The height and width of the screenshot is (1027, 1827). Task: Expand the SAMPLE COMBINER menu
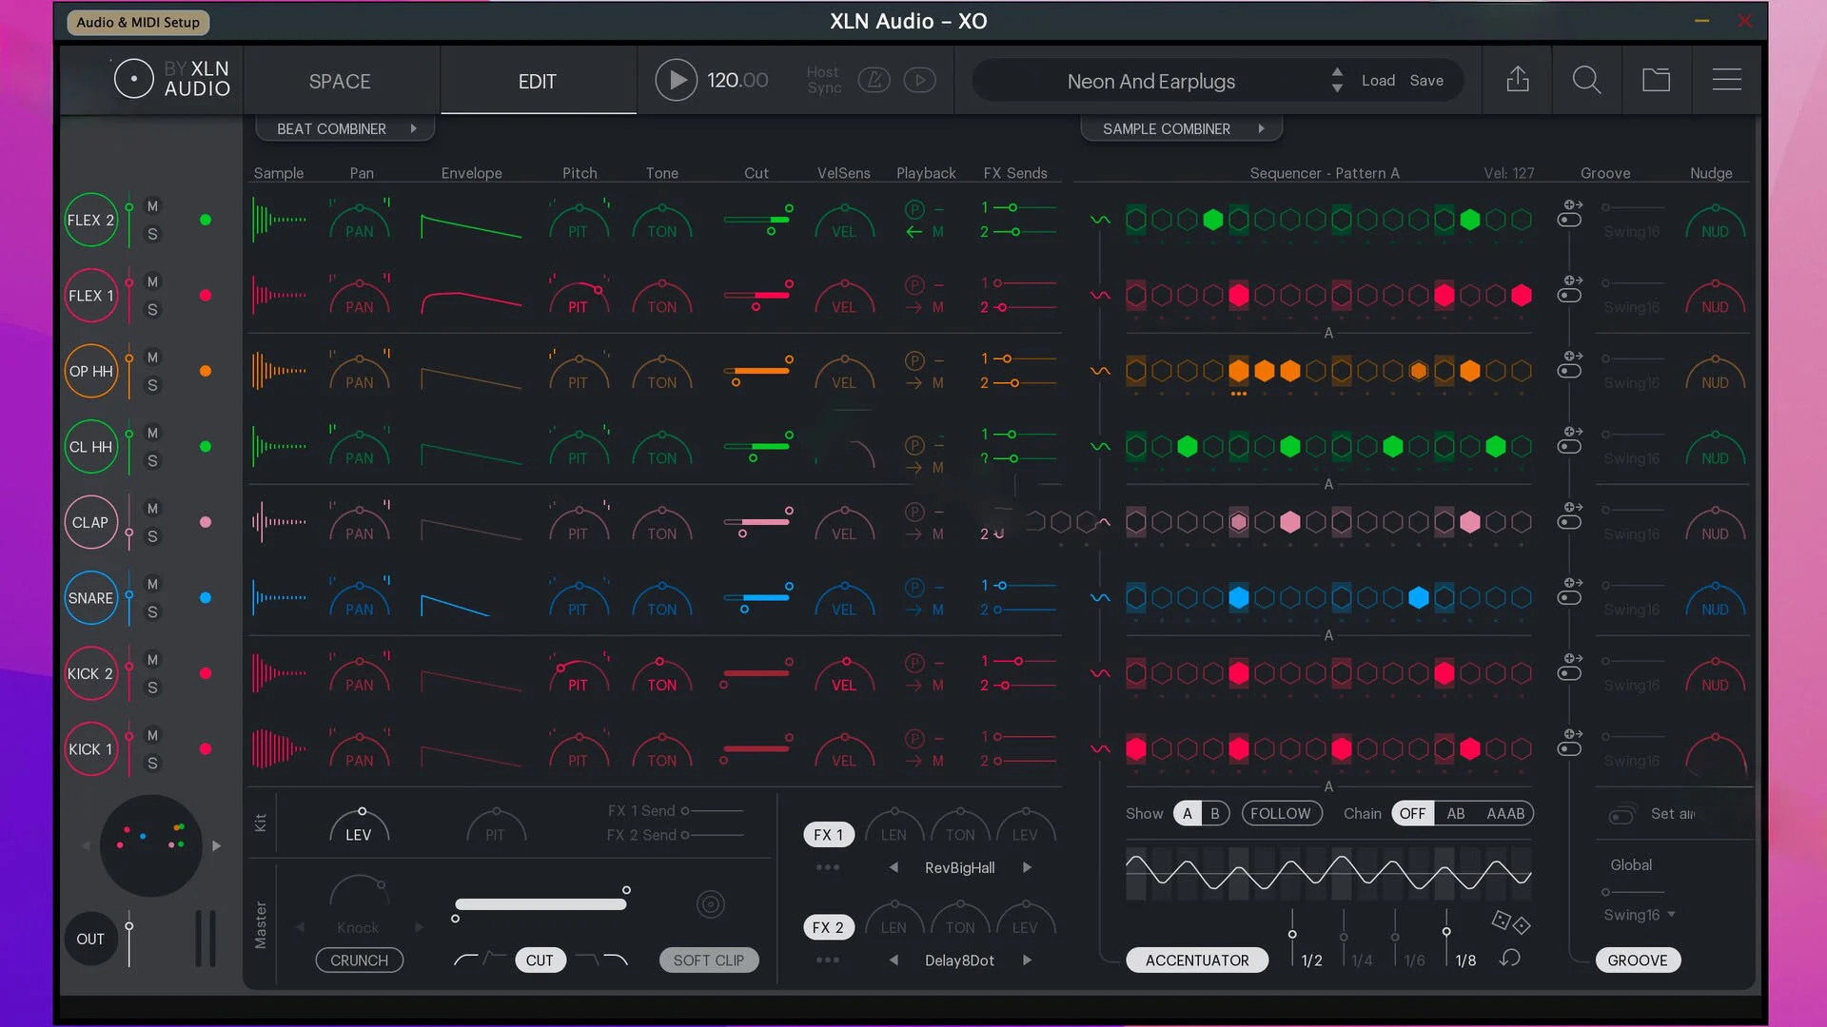(1182, 128)
